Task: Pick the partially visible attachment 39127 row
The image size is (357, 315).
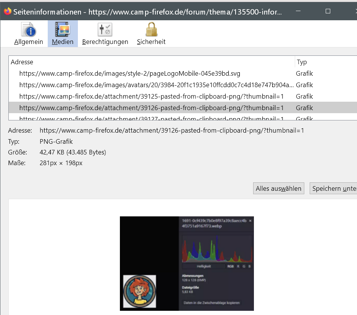Action: coord(151,118)
